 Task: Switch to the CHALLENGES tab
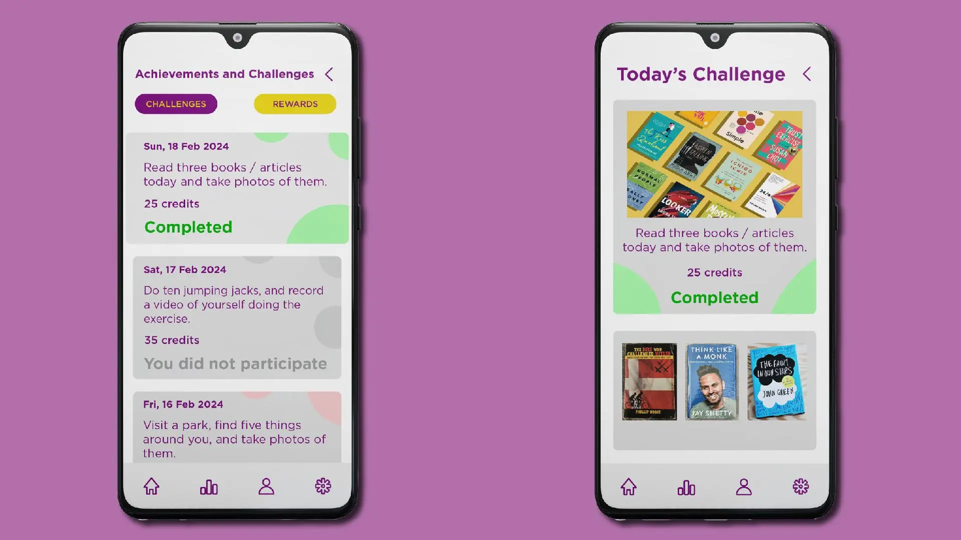point(176,103)
